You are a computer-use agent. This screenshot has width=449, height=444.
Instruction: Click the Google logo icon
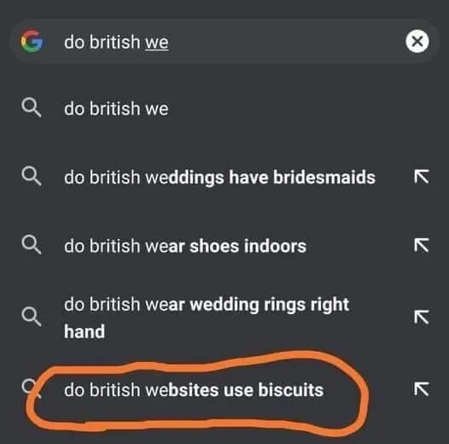32,41
